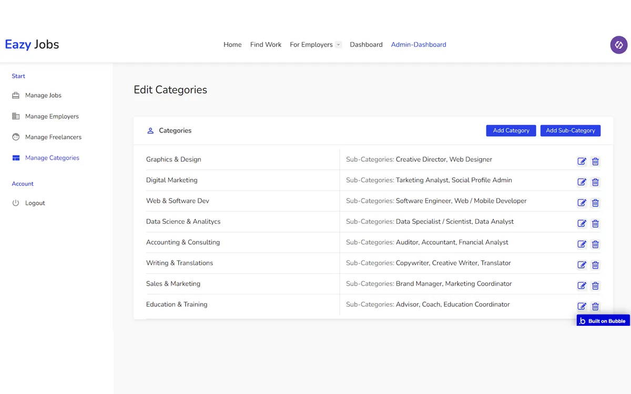Viewport: 631px width, 394px height.
Task: Click the Add Category button
Action: point(511,131)
